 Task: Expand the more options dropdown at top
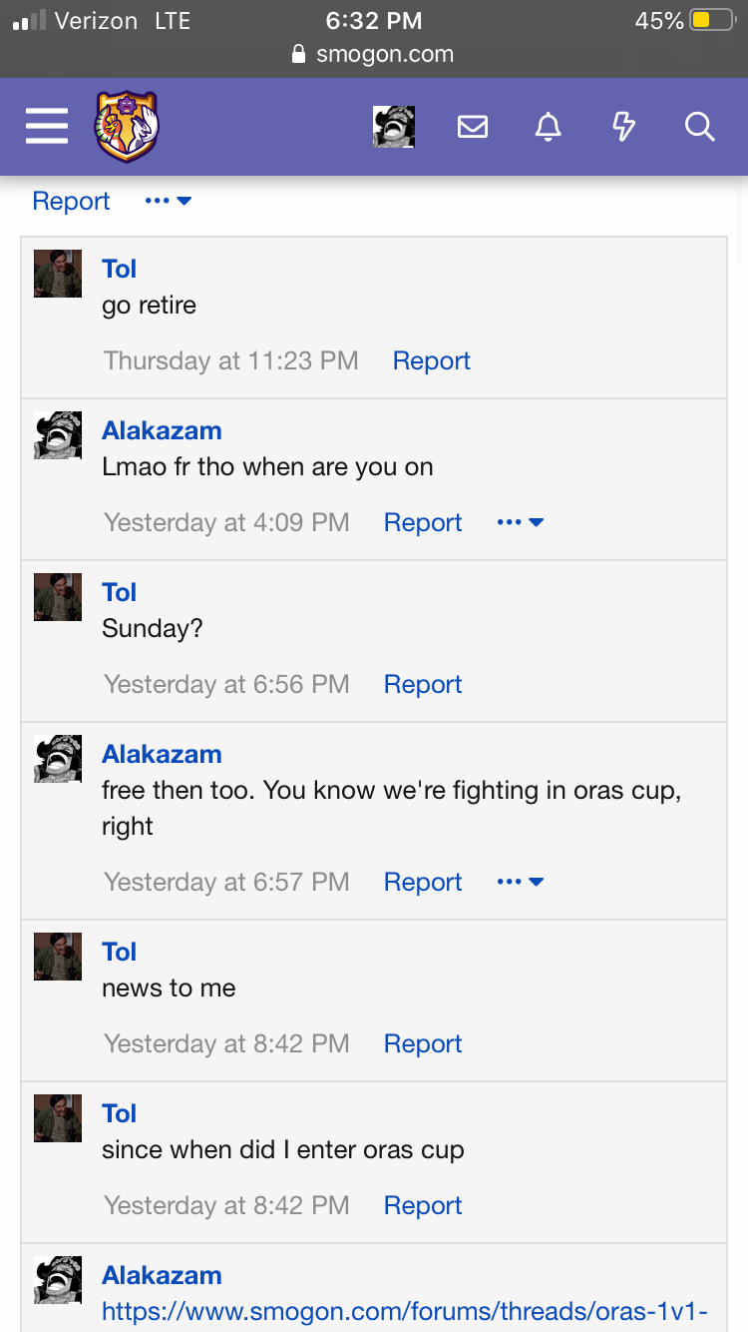pos(169,201)
